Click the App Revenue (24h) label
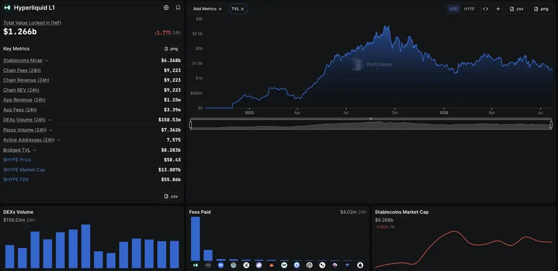 24,100
